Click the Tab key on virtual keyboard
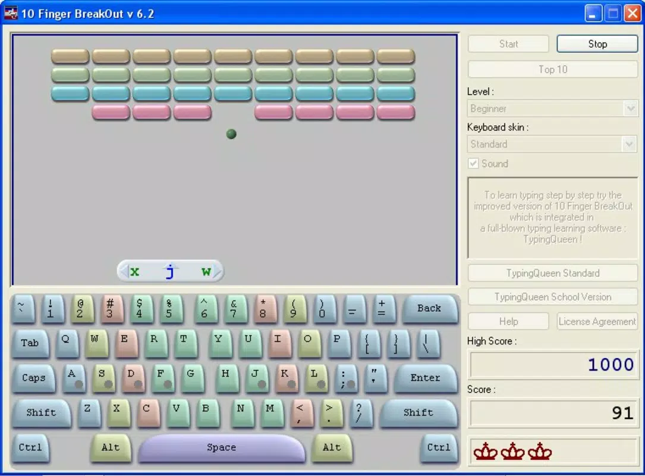Viewport: 645px width, 476px height. (x=30, y=343)
